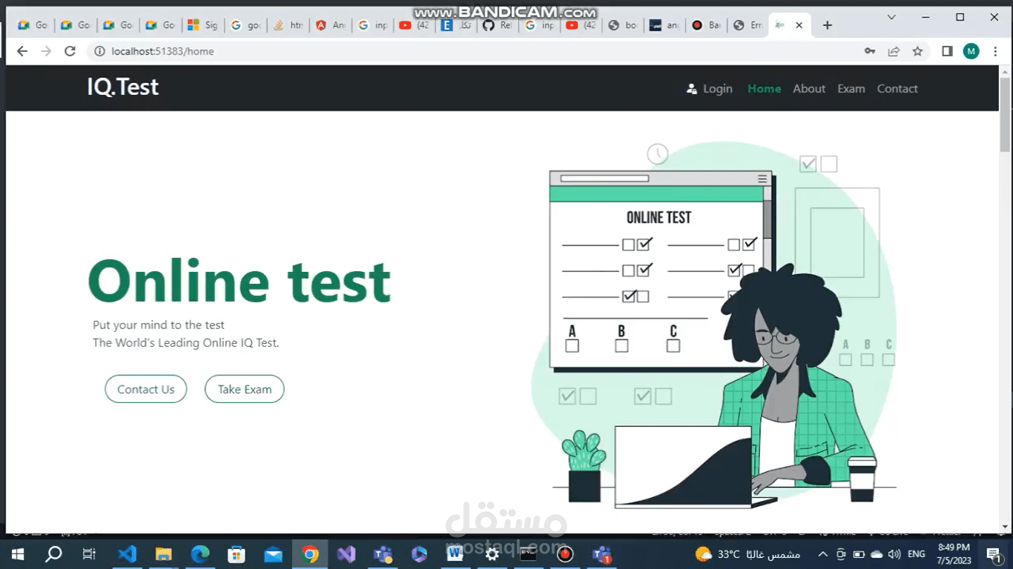Open the Contact nav item
Image resolution: width=1013 pixels, height=569 pixels.
(897, 89)
